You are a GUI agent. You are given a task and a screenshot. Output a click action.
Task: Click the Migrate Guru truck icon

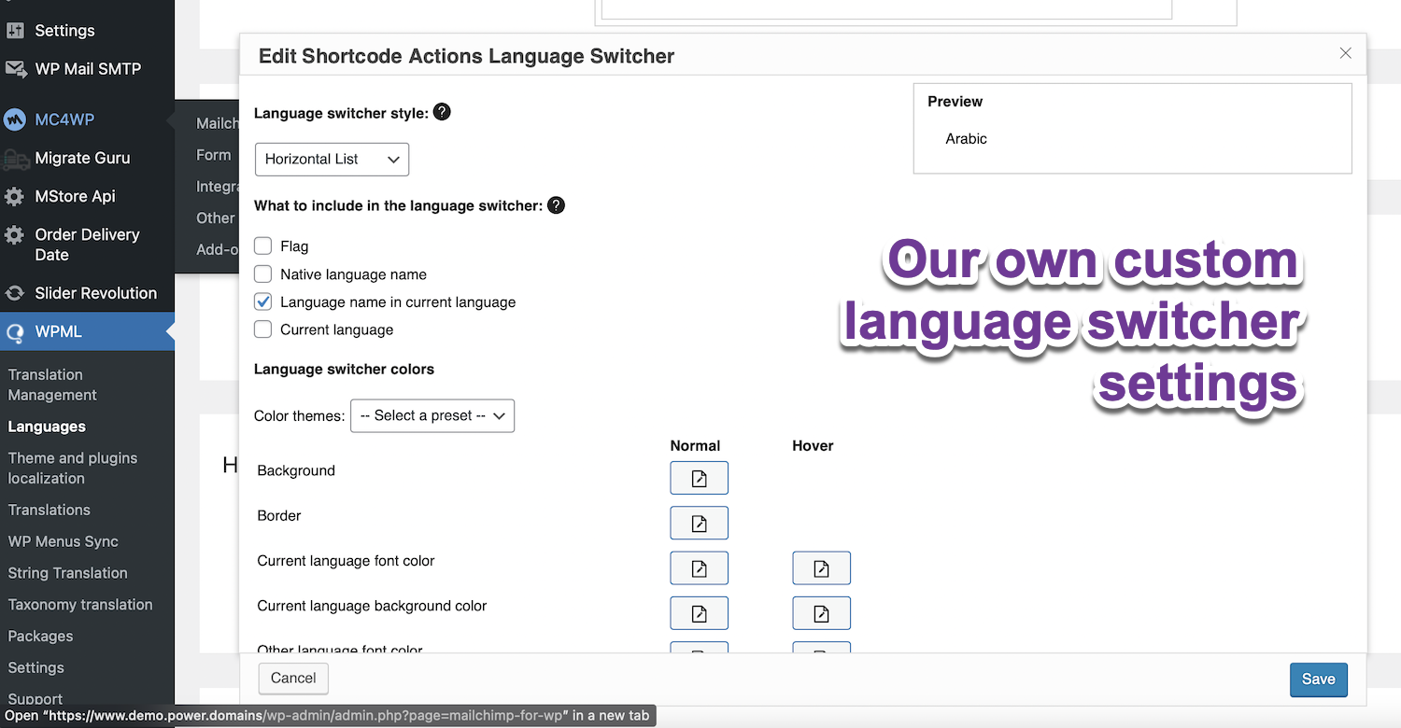click(x=15, y=159)
